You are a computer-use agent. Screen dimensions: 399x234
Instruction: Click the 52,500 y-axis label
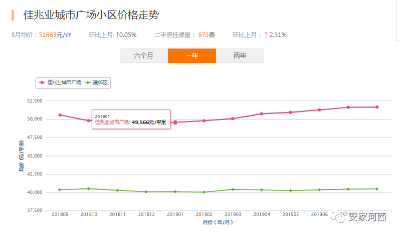35,101
